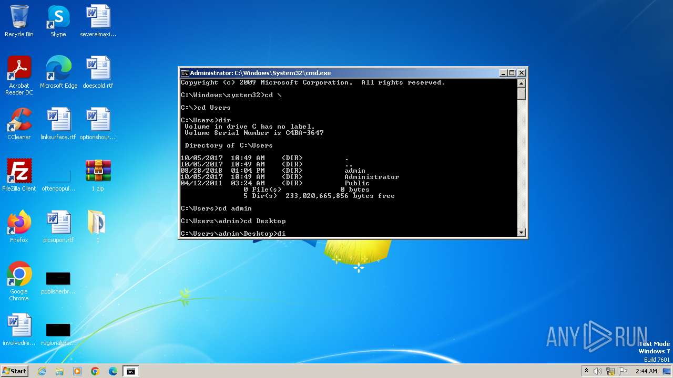
Task: Click cmd scrollbar down arrow
Action: (522, 233)
